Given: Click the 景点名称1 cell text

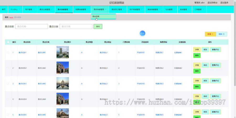Looking at the screenshot, I should (x=23, y=52).
